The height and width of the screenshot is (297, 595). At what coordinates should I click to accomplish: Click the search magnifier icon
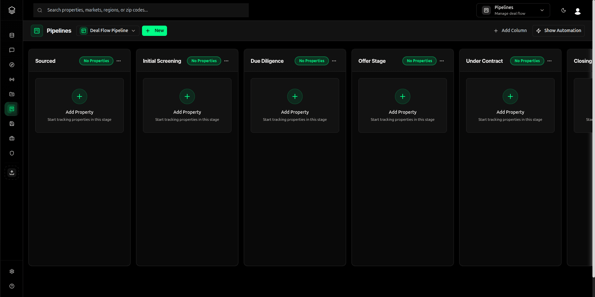[40, 10]
